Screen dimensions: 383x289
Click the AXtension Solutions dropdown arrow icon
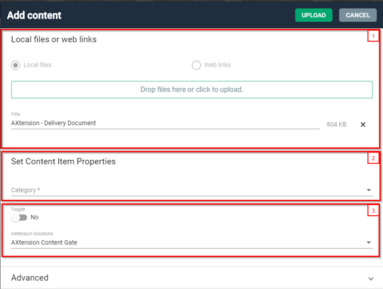tap(369, 242)
